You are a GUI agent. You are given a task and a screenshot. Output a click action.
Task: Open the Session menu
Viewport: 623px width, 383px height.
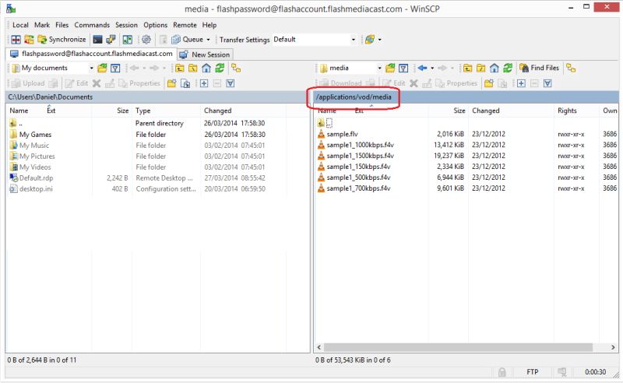click(x=126, y=25)
